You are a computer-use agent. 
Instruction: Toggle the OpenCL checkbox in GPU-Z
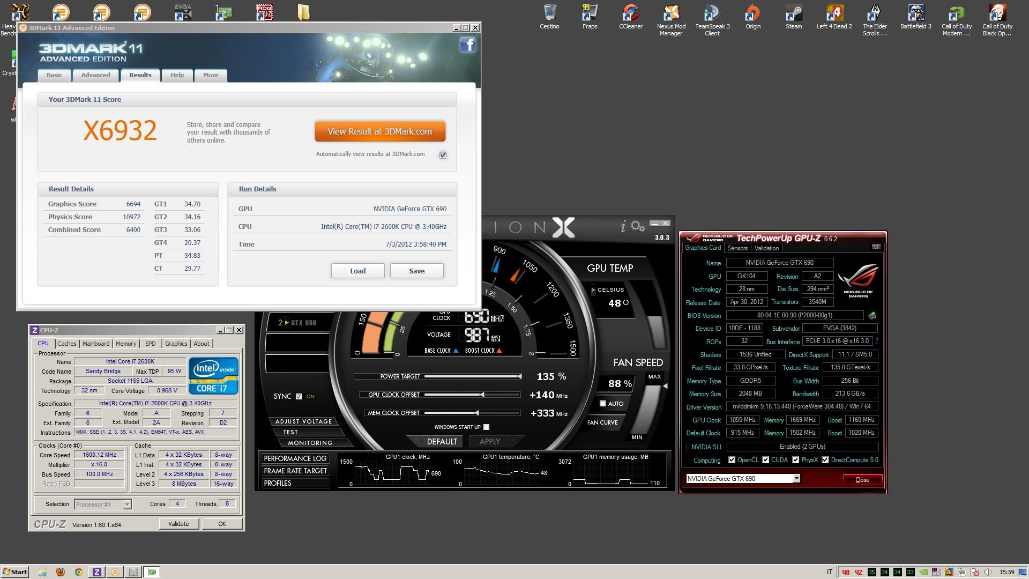pyautogui.click(x=732, y=460)
